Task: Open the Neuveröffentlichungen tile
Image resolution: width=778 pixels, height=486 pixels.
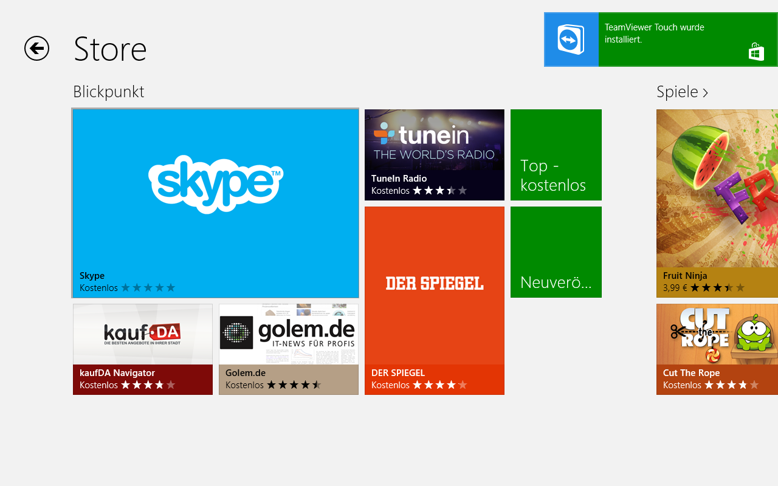Action: click(556, 252)
